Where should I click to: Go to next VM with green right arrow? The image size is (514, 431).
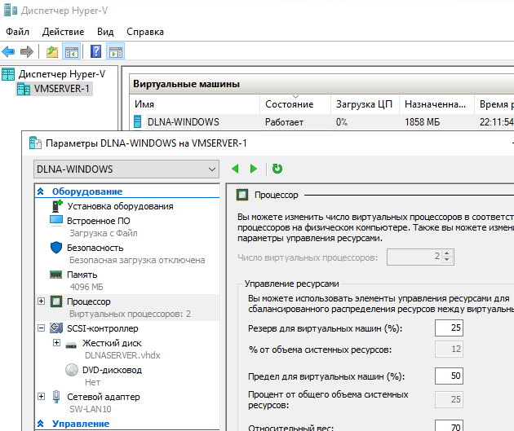253,169
